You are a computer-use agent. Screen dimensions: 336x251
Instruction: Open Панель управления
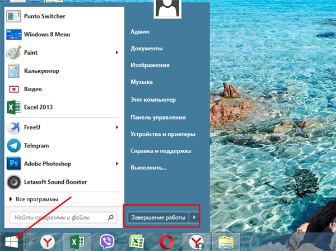[158, 117]
